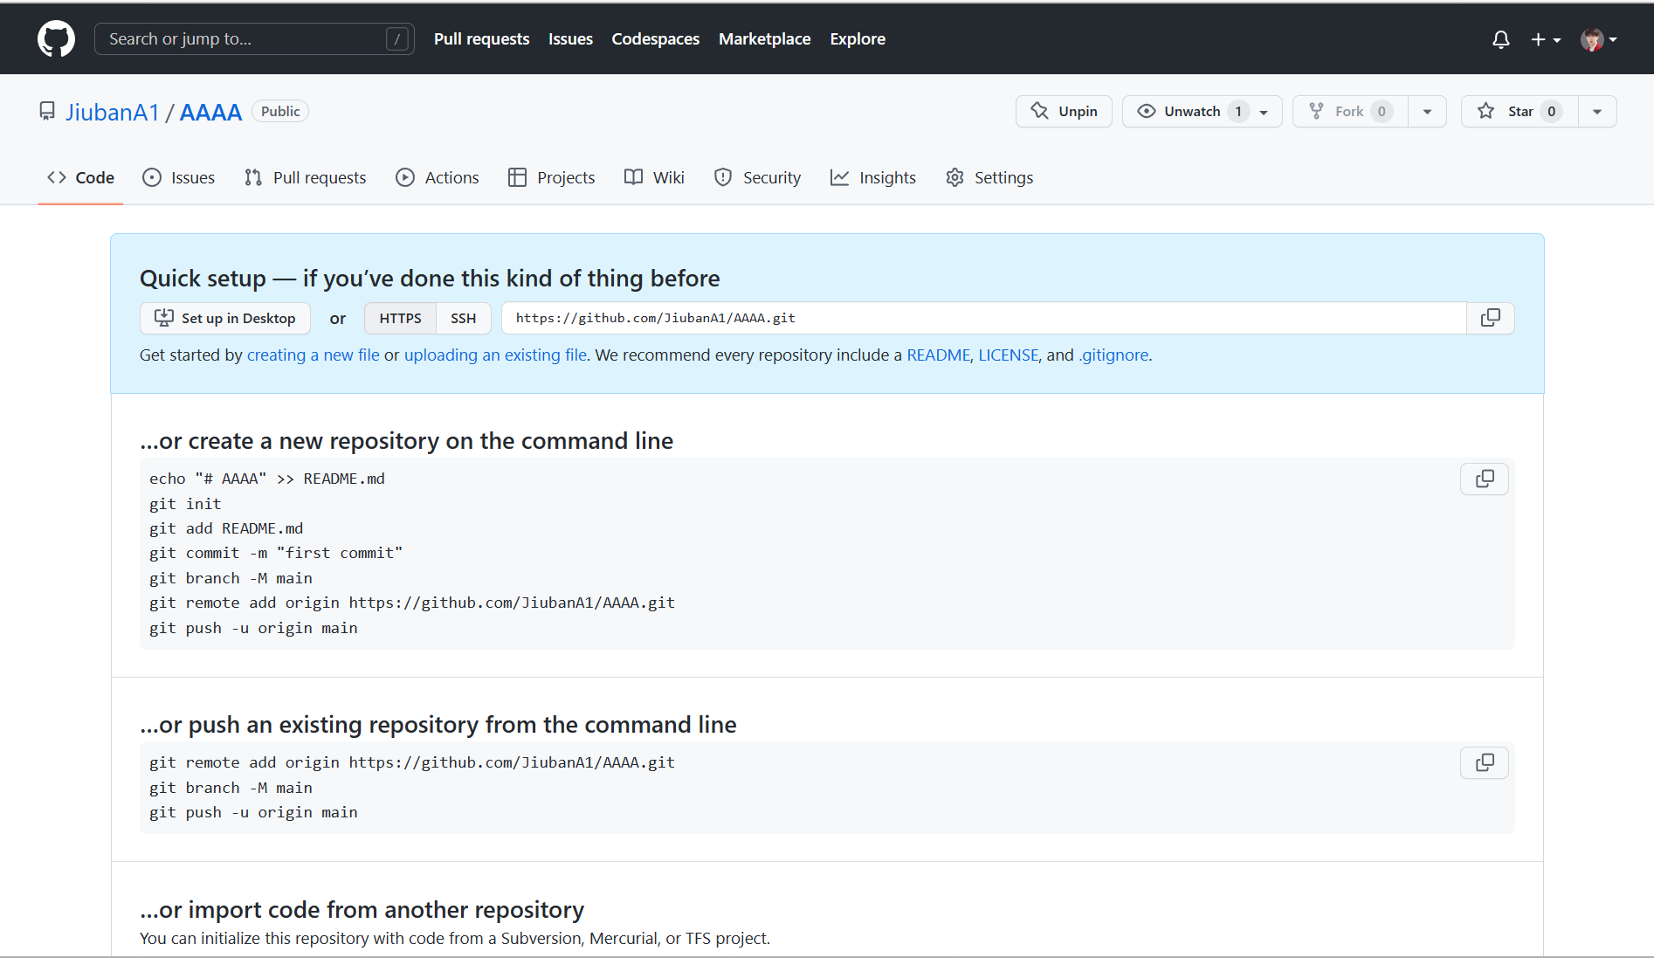1654x958 pixels.
Task: Open uploading an existing file link
Action: [495, 355]
